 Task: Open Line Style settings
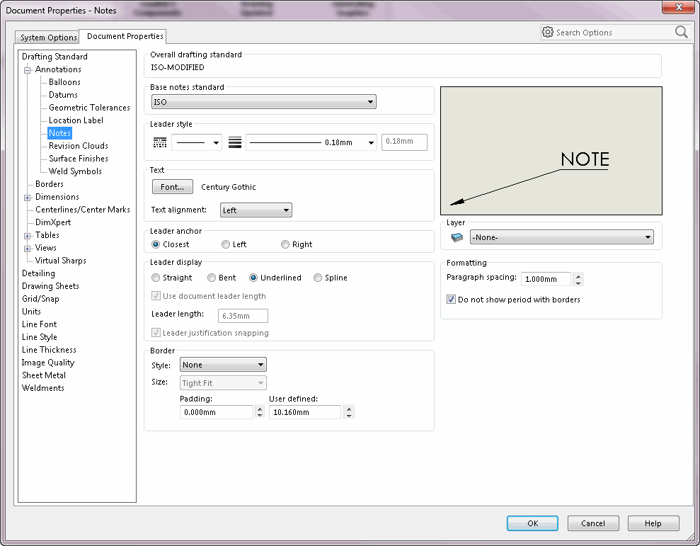[x=40, y=337]
